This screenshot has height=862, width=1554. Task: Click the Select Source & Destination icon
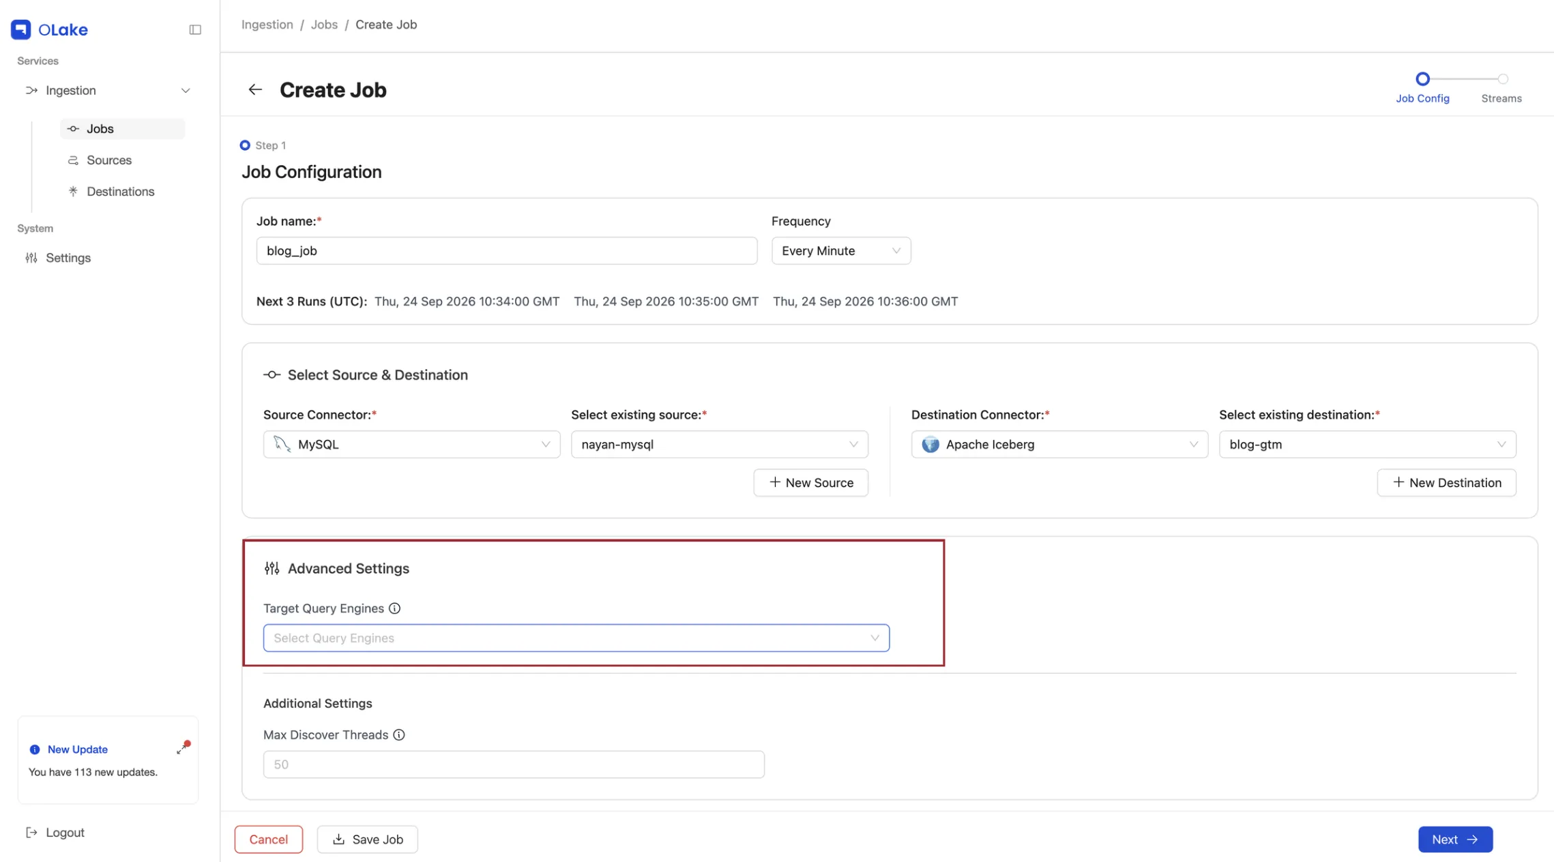(x=272, y=374)
